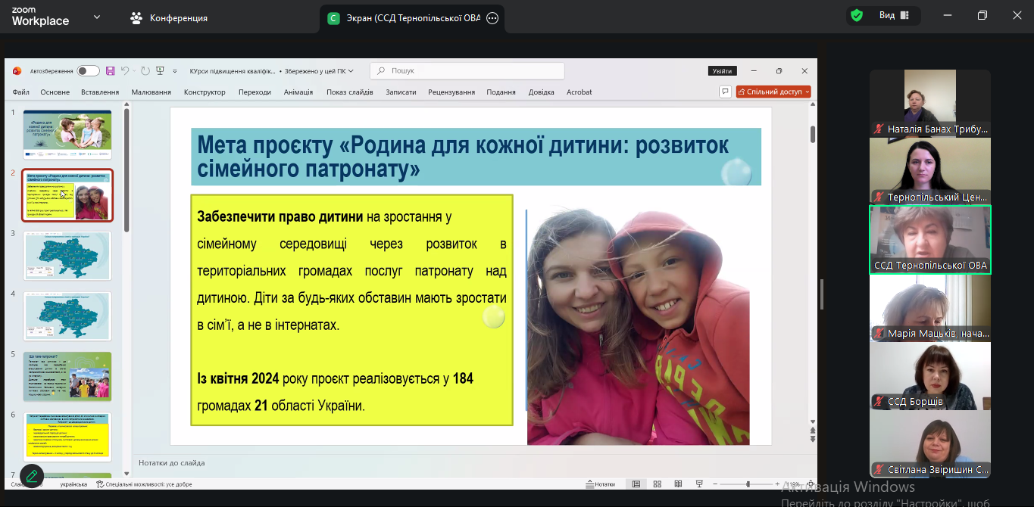Click the zoom level slider in the status bar
The image size is (1034, 507).
748,484
